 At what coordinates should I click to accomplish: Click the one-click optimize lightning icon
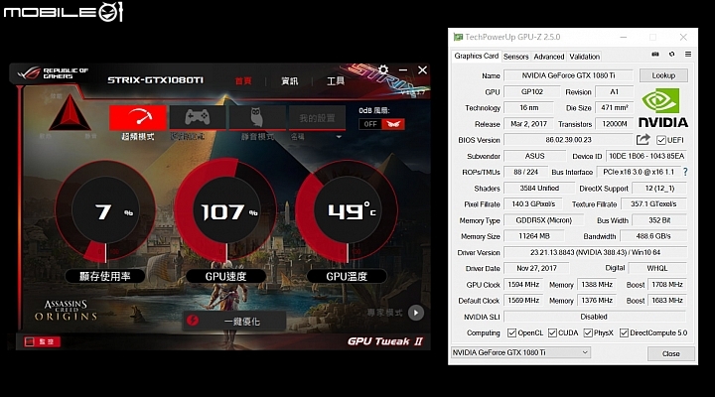click(193, 321)
